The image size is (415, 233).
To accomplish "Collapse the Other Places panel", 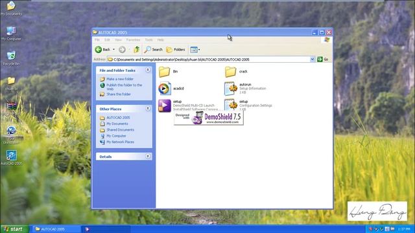I will tap(148, 109).
